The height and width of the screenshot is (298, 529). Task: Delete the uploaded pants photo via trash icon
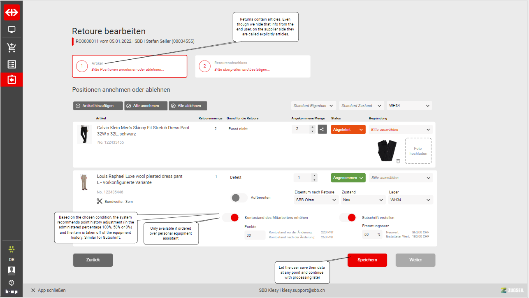coord(398,161)
